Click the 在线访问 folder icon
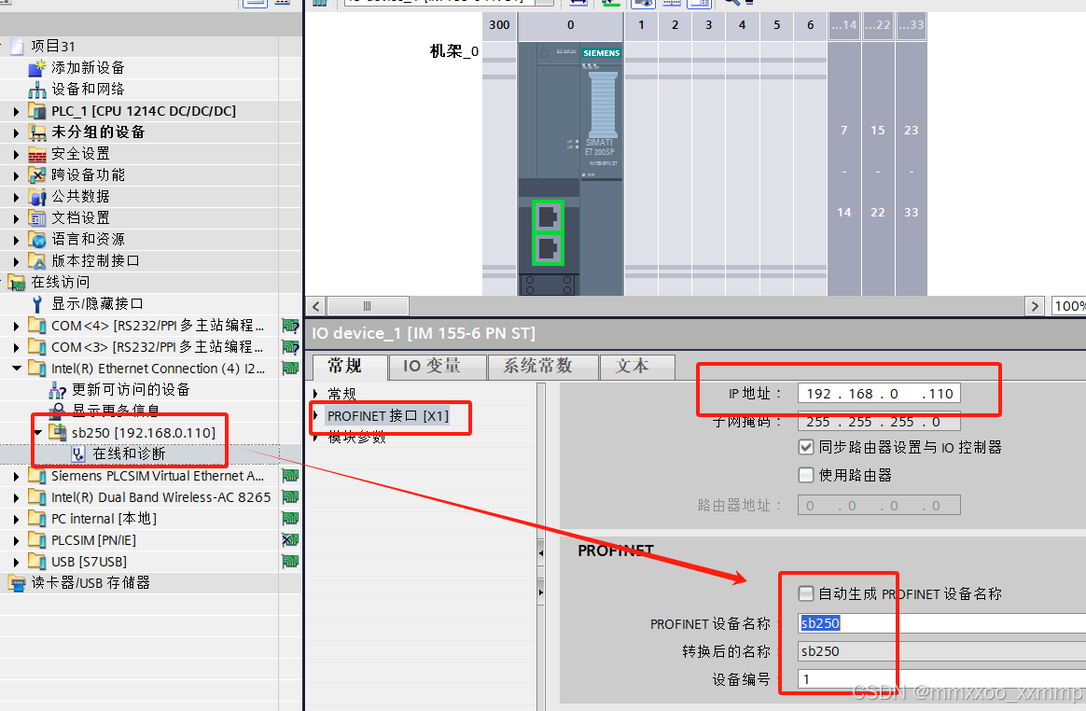This screenshot has width=1086, height=711. point(17,283)
